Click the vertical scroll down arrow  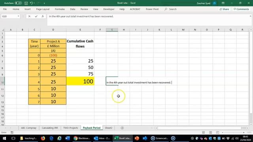[251, 124]
